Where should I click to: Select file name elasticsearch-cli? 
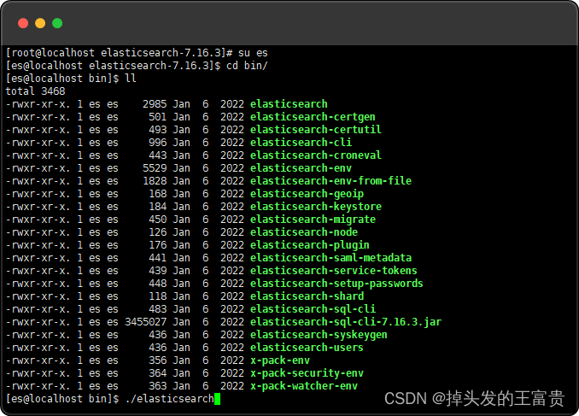[x=301, y=143]
